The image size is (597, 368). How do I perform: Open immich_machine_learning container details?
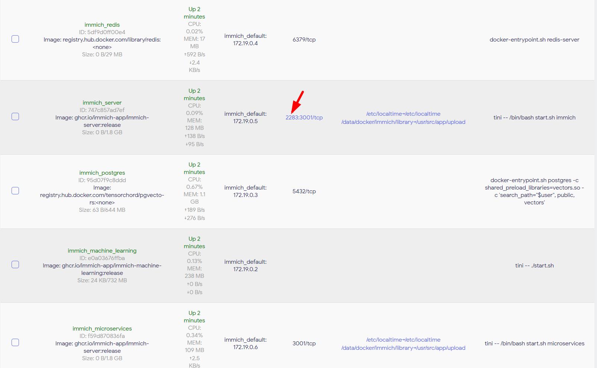tap(102, 251)
